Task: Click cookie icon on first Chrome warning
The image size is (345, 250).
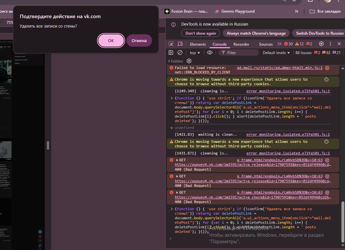Action: click(327, 79)
